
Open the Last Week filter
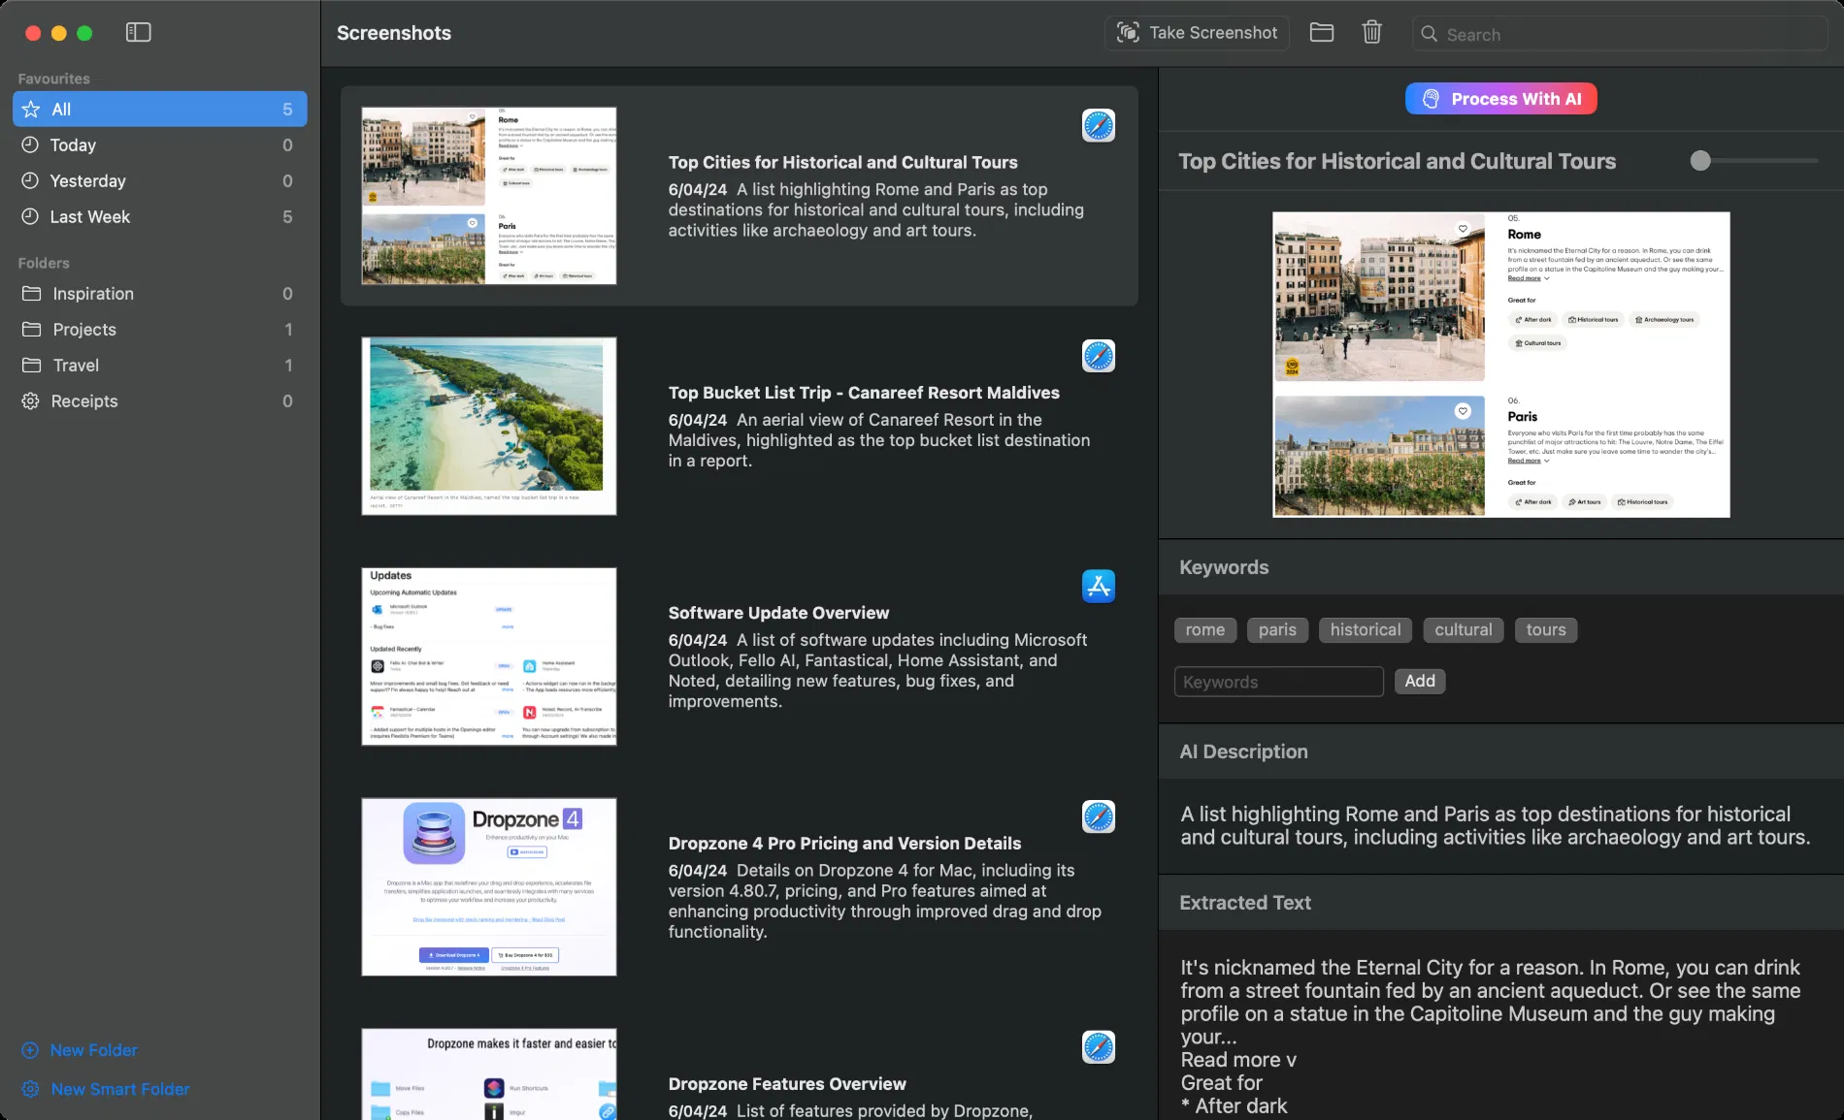[x=89, y=217]
